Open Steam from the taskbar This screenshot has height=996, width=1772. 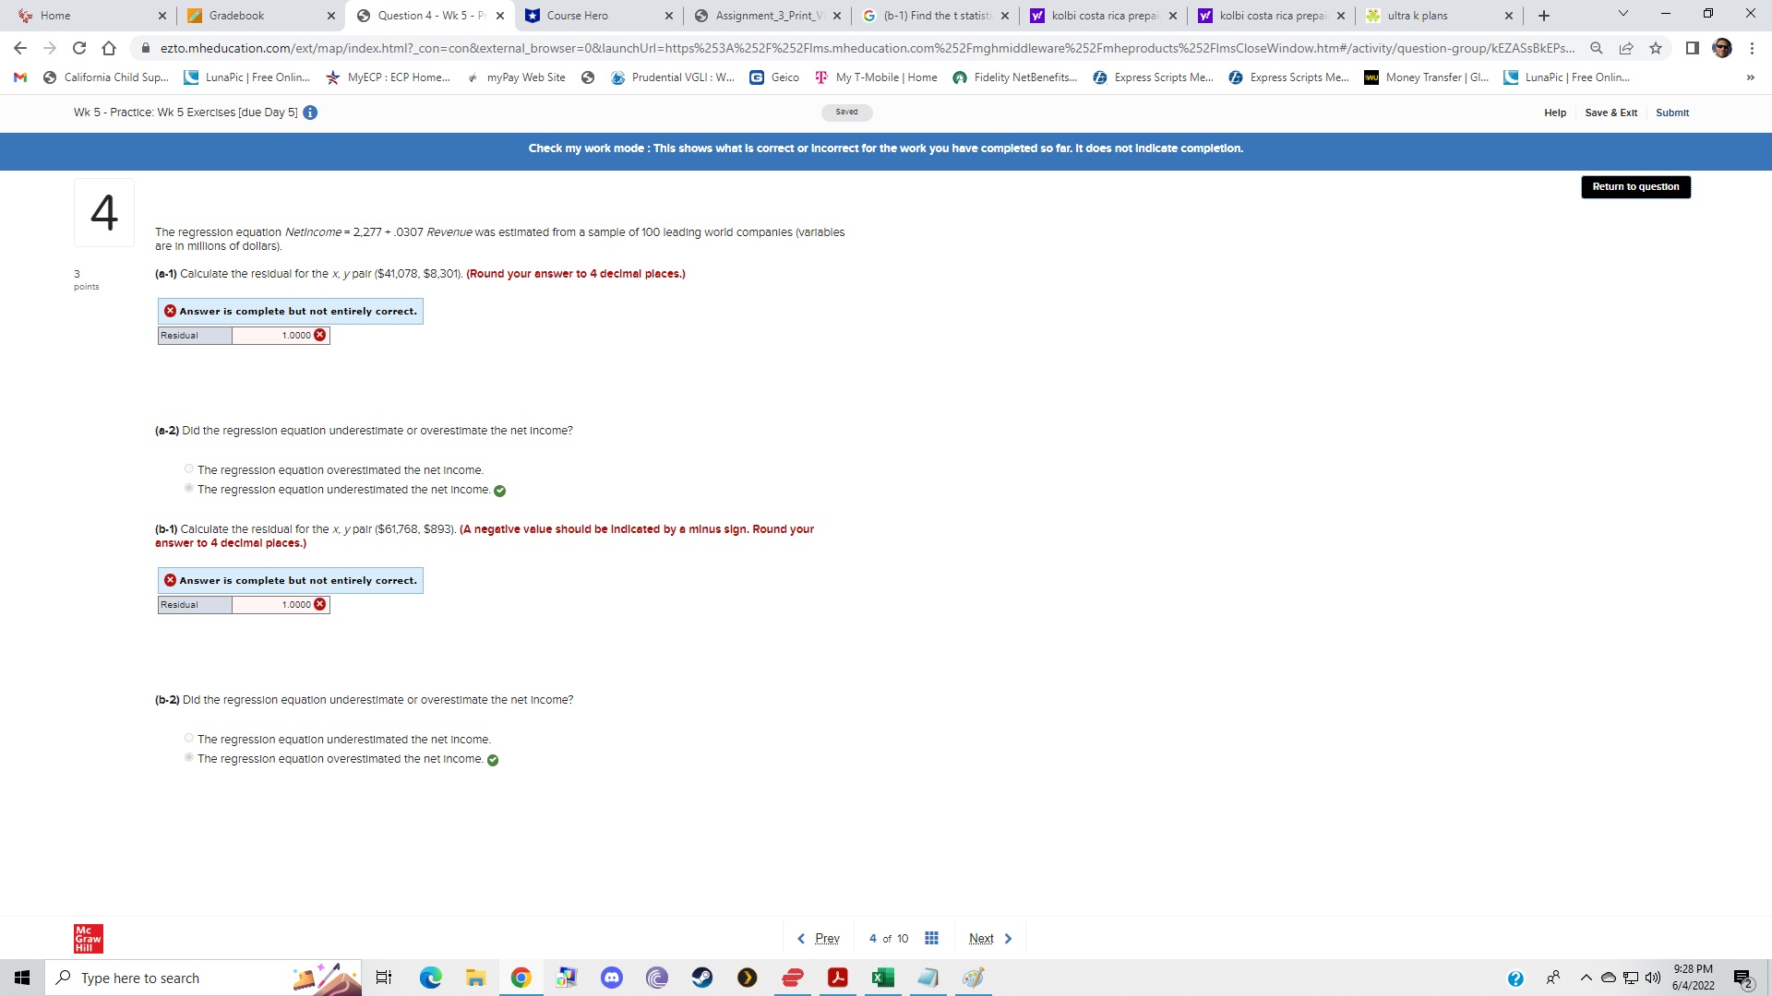pos(702,978)
